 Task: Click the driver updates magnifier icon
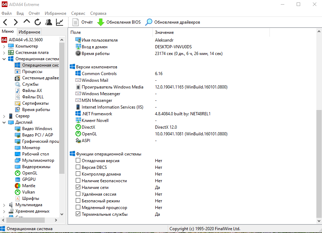pos(149,22)
